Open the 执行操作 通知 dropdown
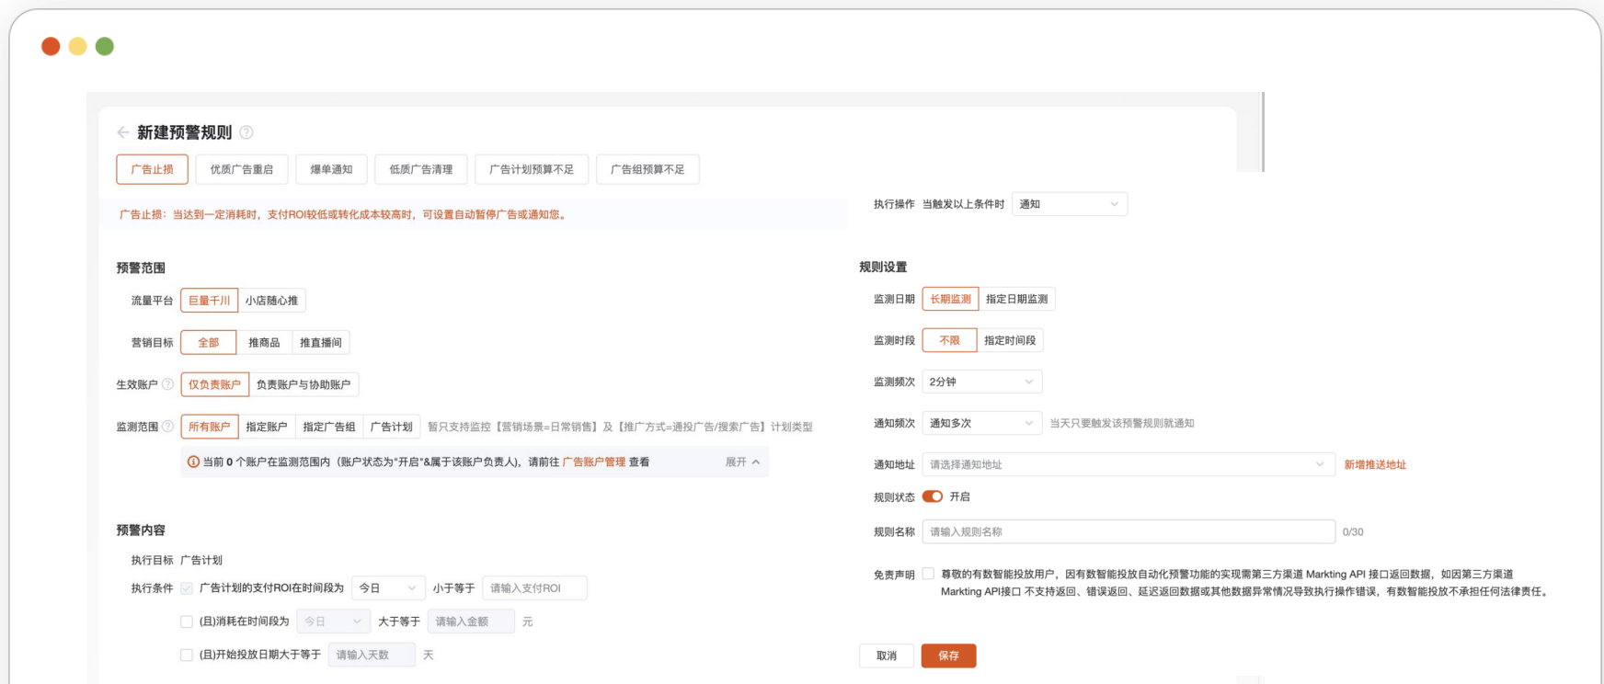This screenshot has width=1604, height=684. (1069, 204)
